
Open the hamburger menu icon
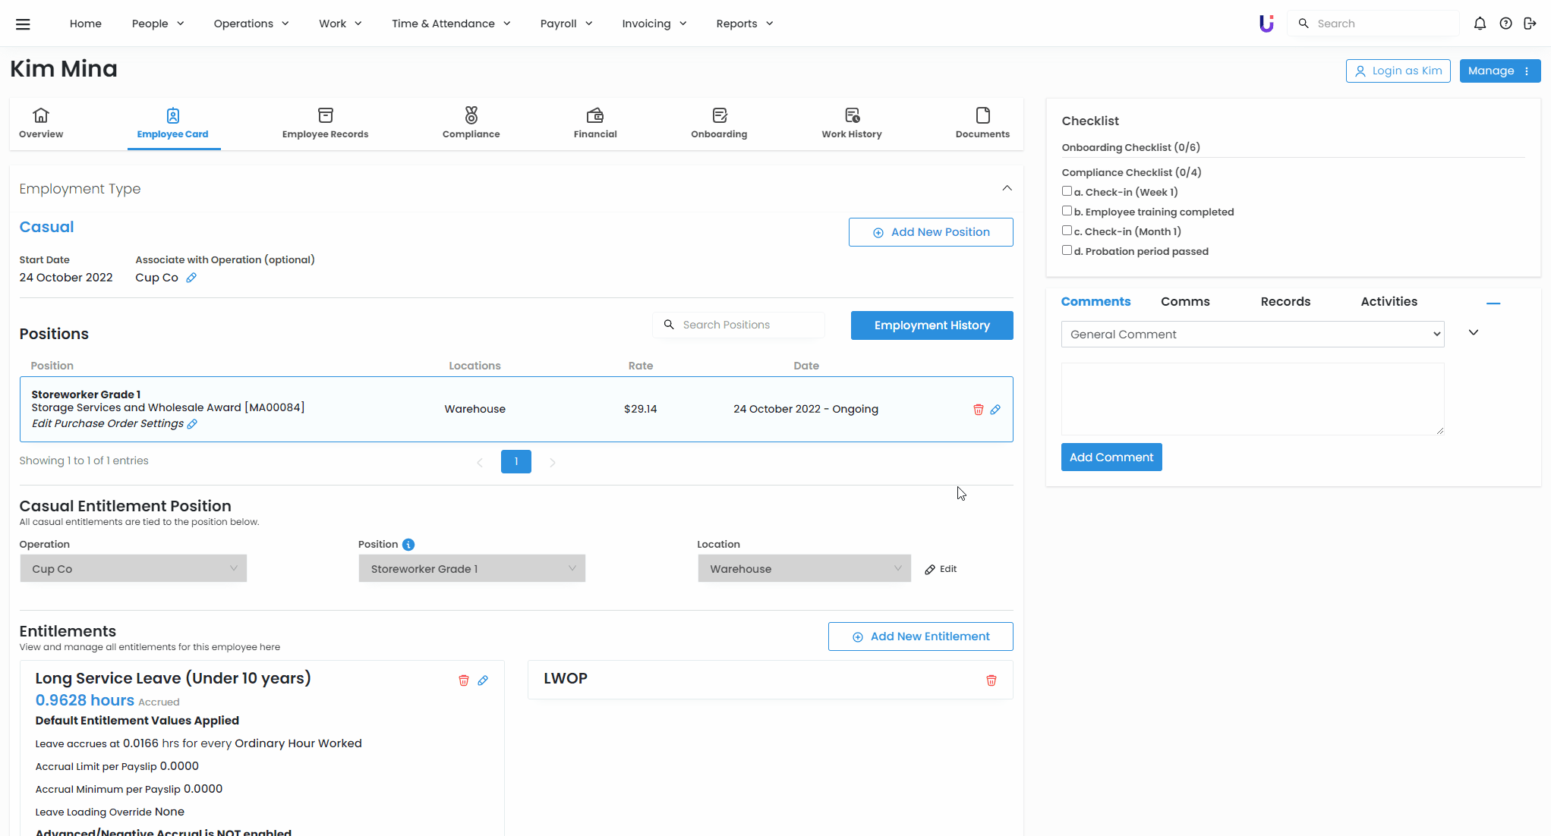click(23, 24)
